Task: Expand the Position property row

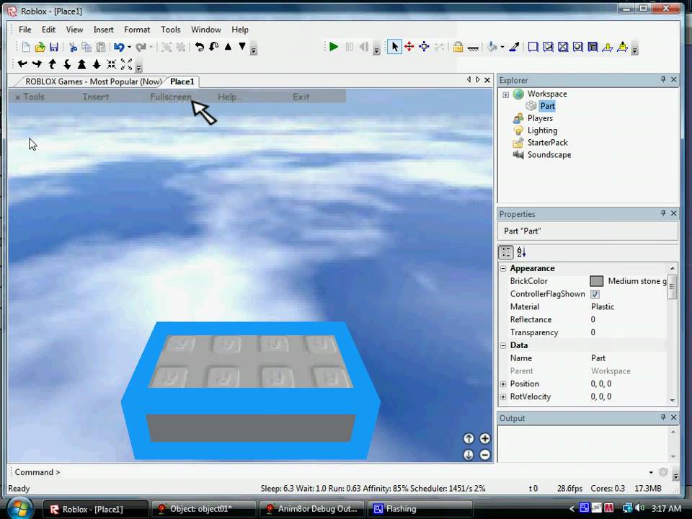Action: pos(503,384)
